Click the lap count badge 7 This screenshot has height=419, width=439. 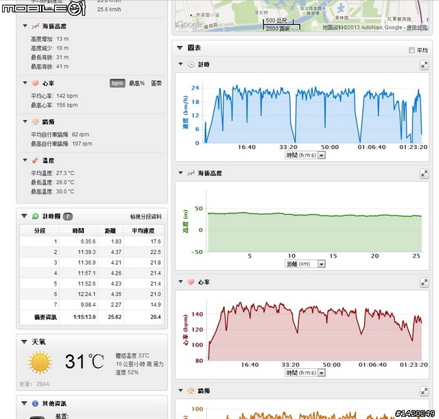click(x=67, y=216)
